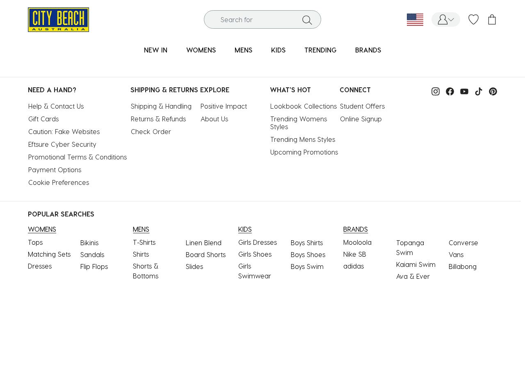
Task: Select Kaiami Swim link
Action: (x=416, y=264)
